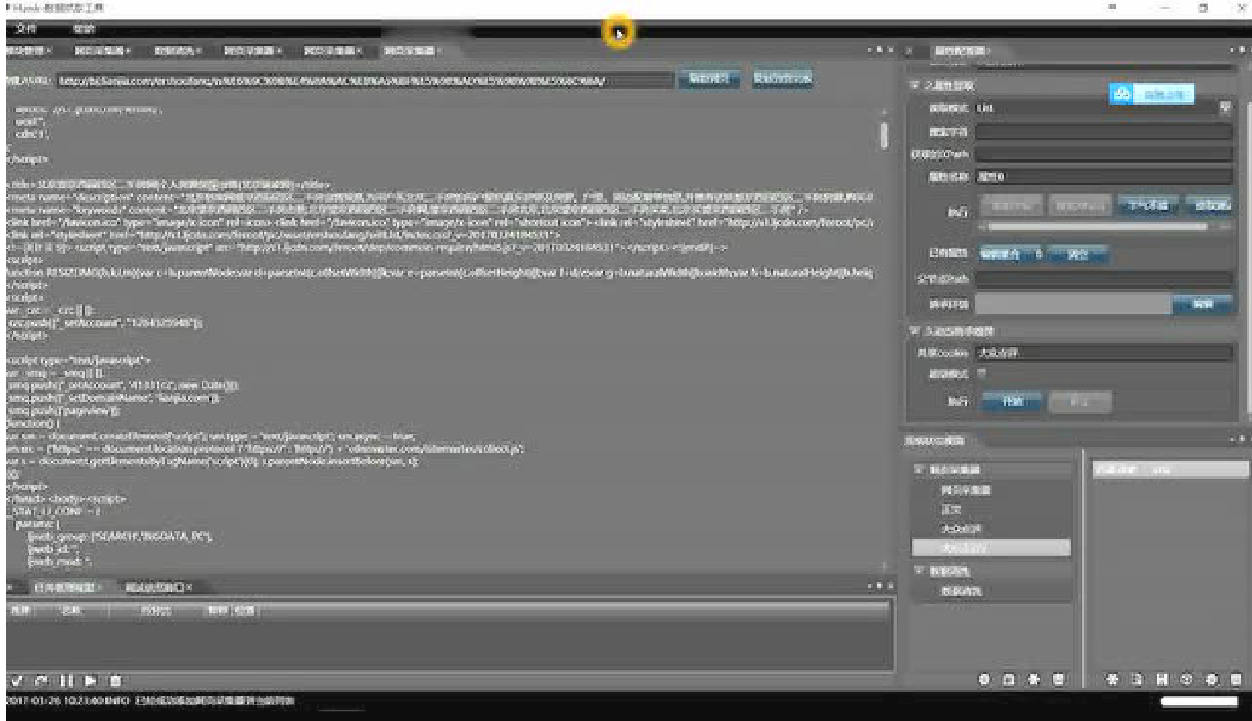Viewport: 1252px width, 721px height.
Task: Click the light blue floating cloud widget label
Action: click(1163, 94)
